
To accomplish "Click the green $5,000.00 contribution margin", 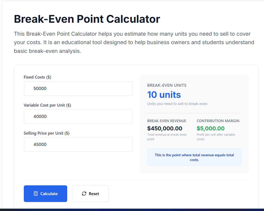I will click(x=210, y=128).
